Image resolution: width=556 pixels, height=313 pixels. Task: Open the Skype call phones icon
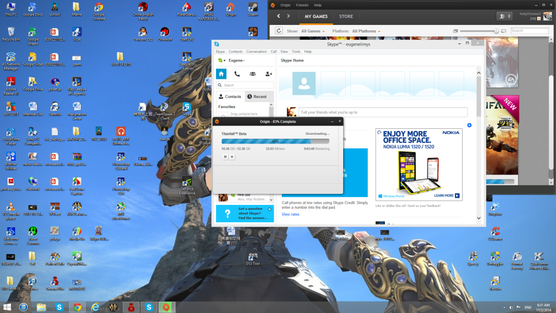coord(237,74)
